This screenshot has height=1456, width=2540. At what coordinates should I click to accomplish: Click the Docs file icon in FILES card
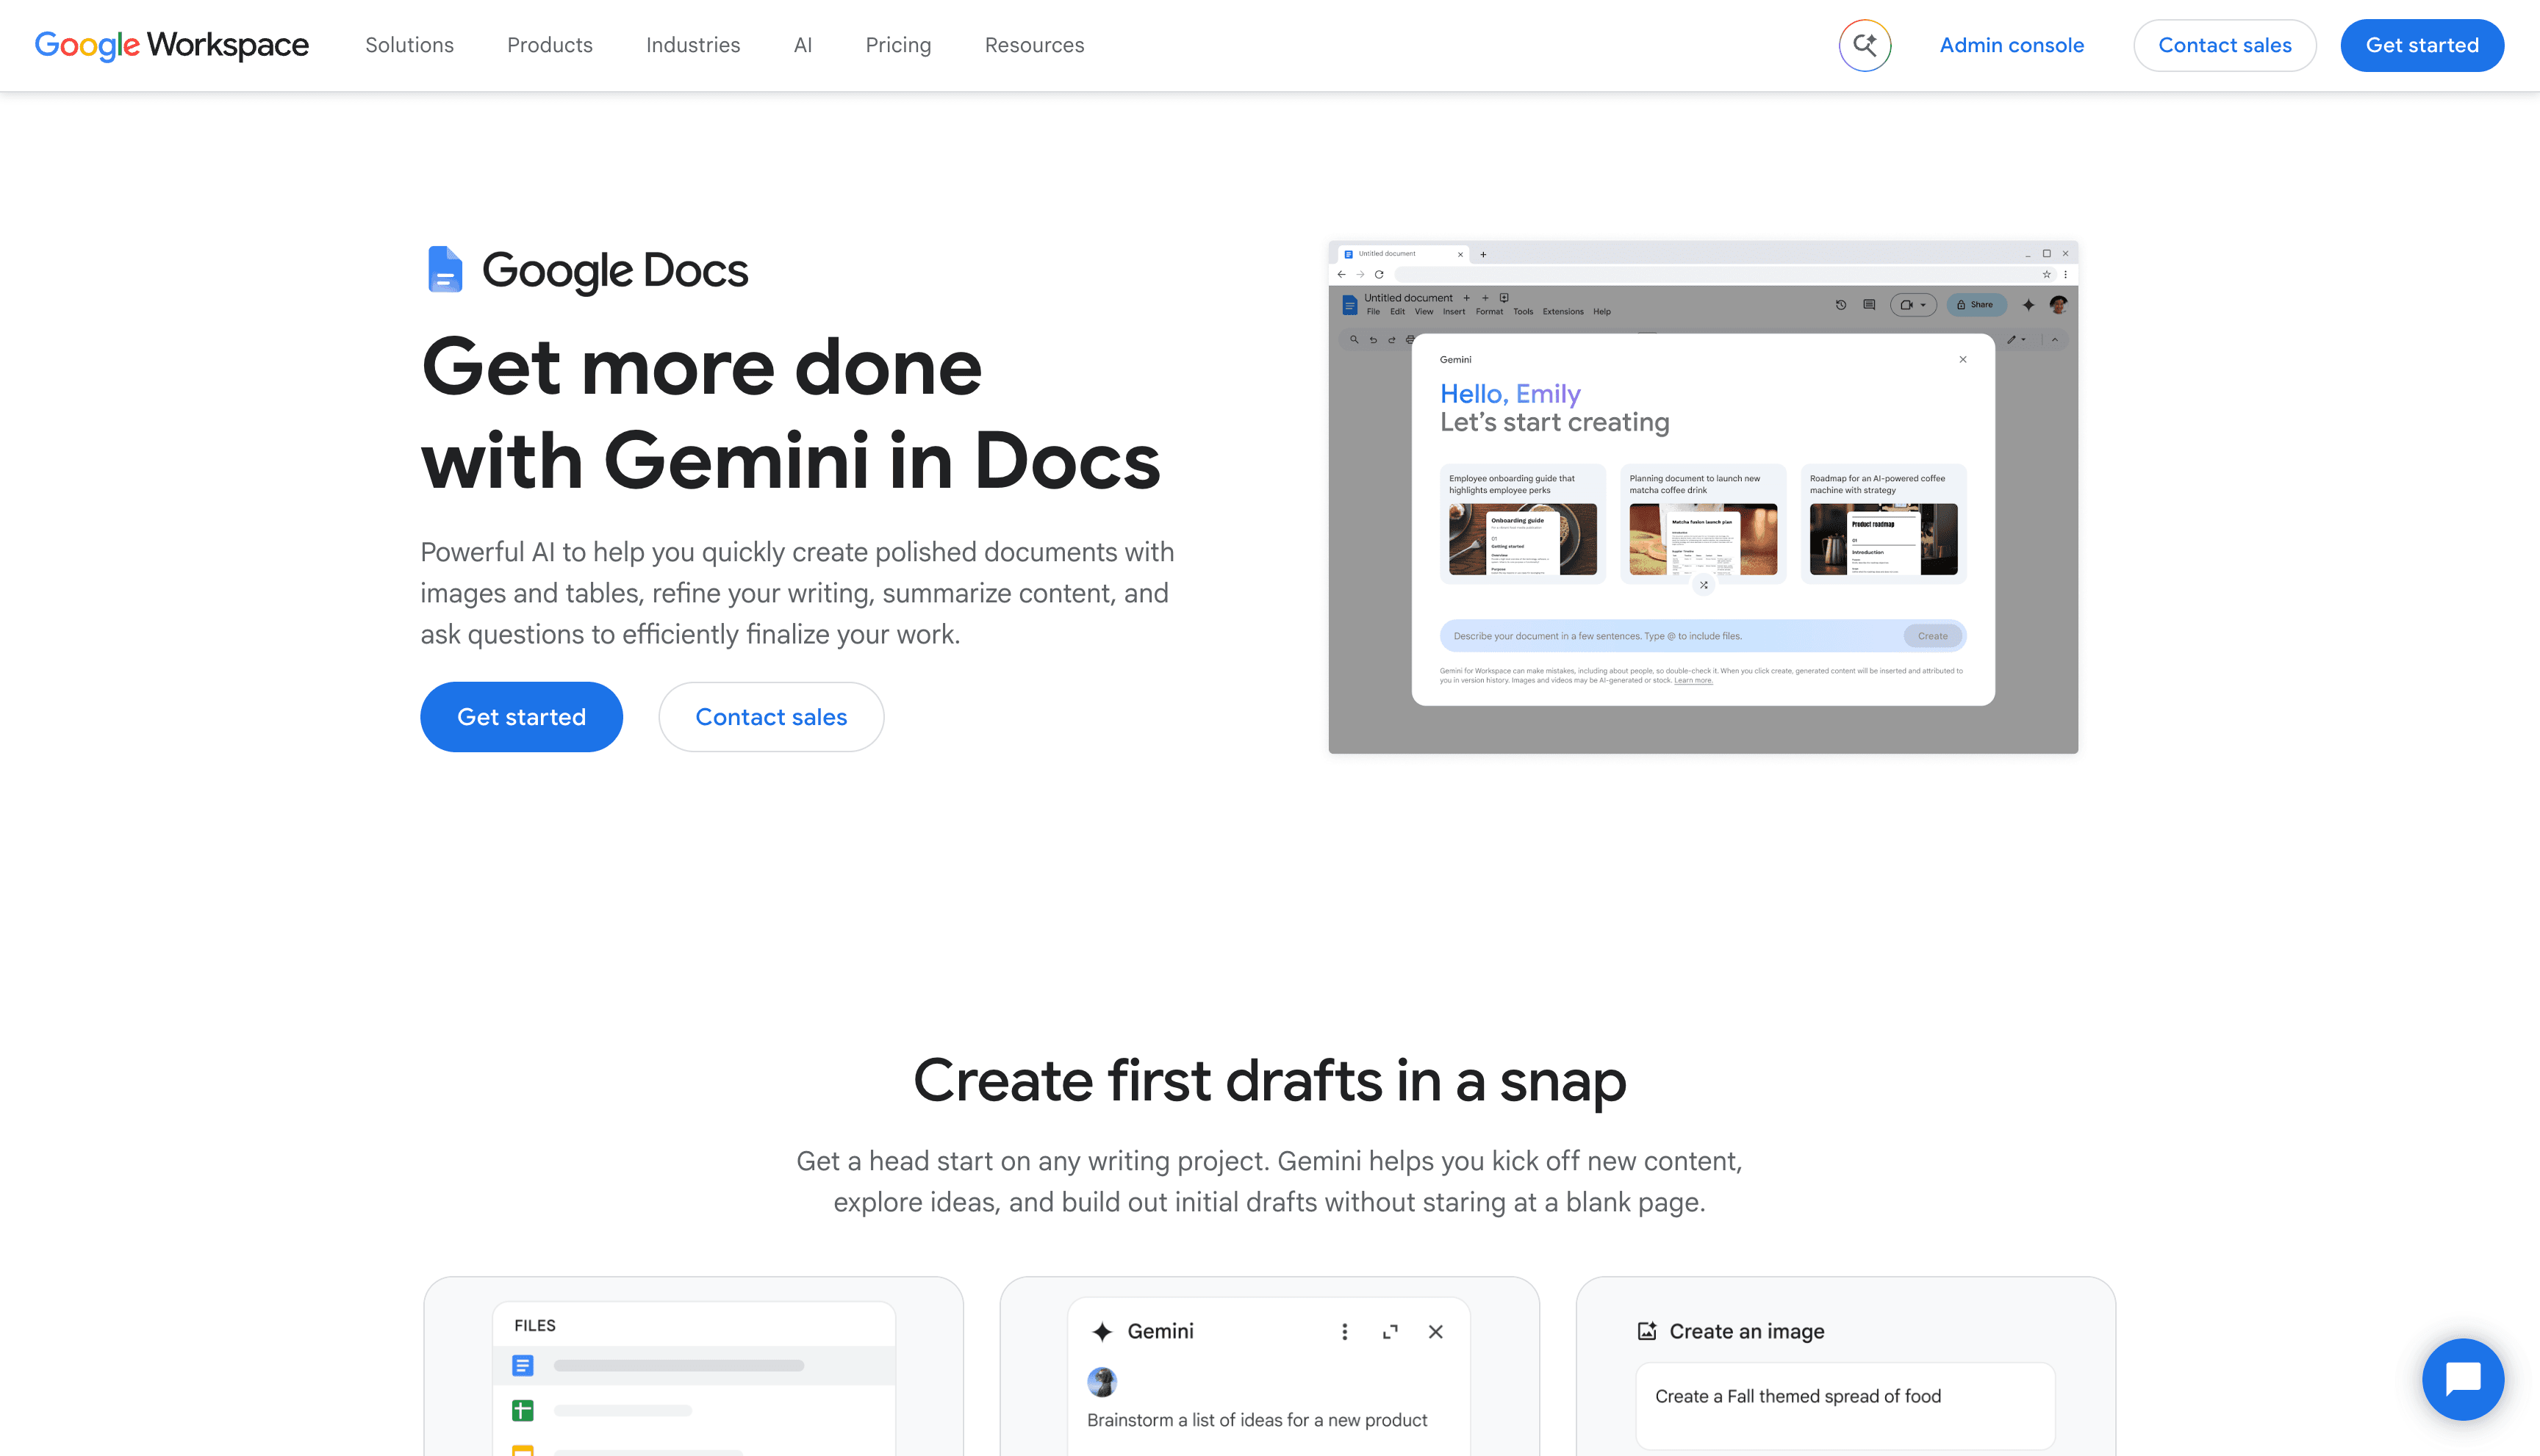(x=523, y=1365)
